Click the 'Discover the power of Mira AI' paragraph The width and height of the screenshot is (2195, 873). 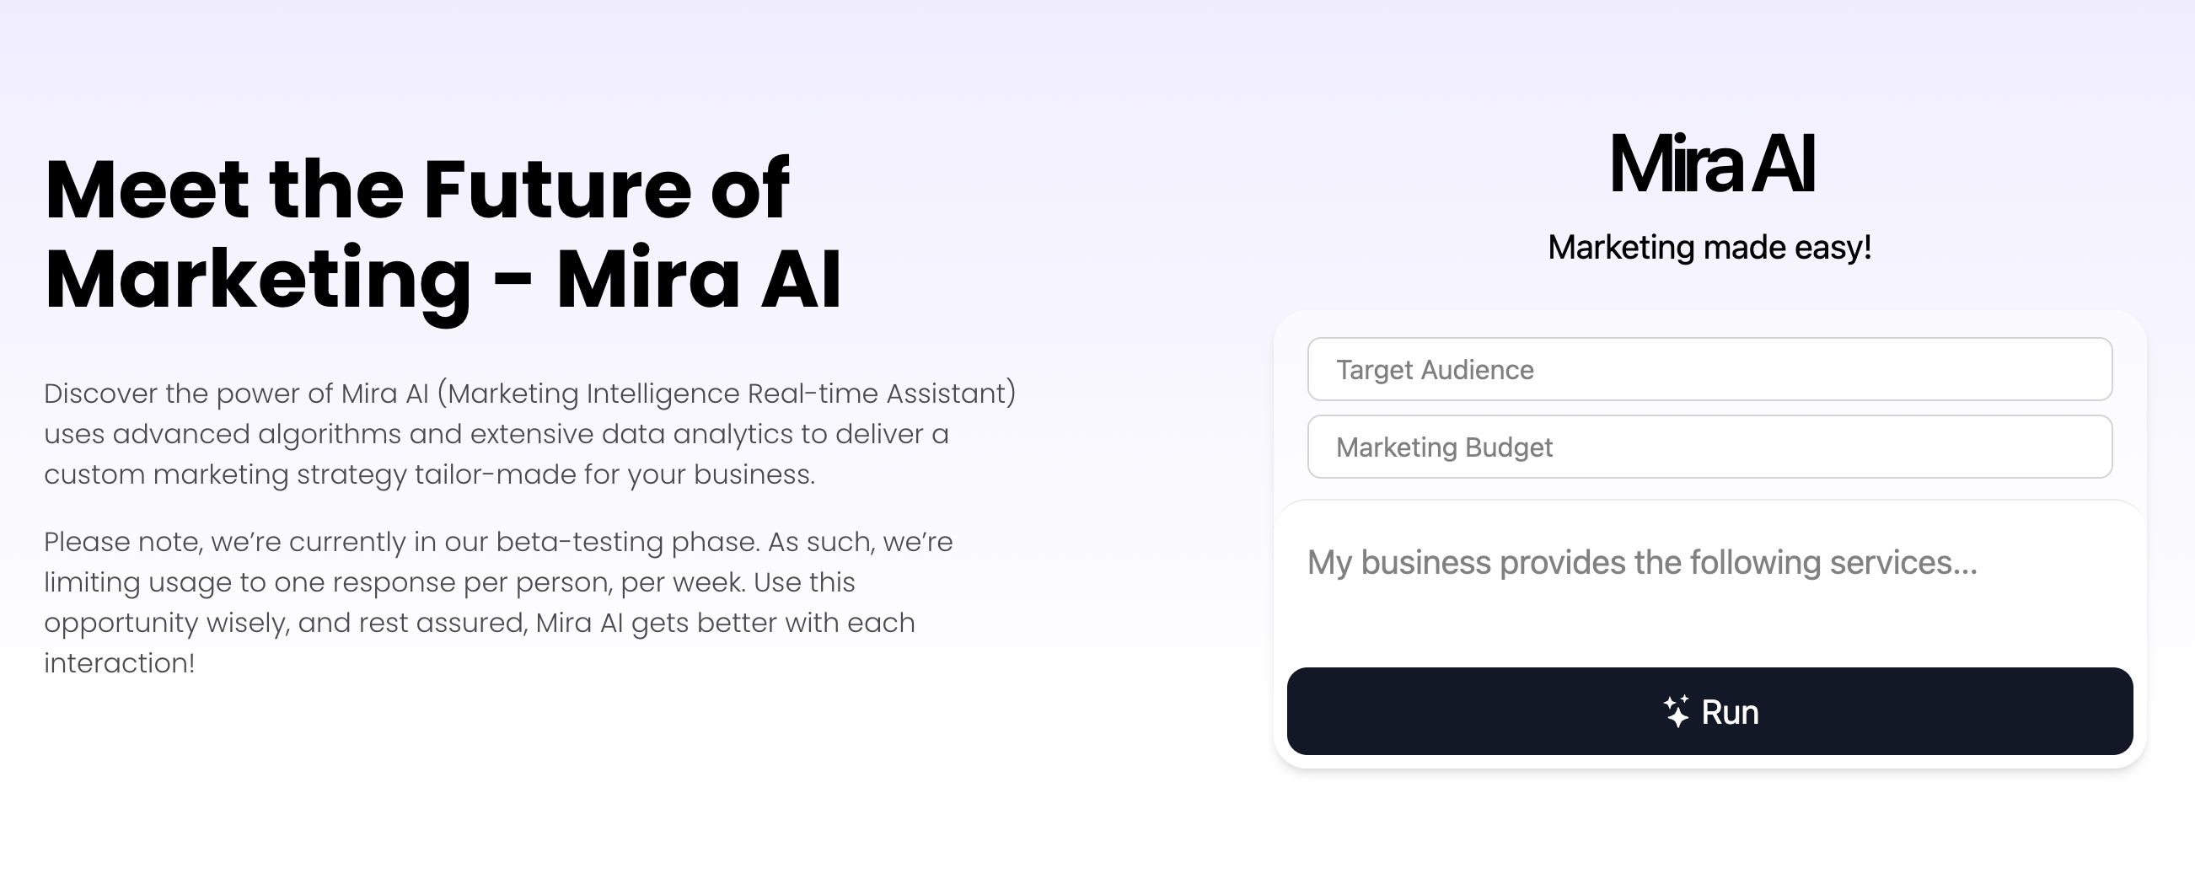[529, 433]
